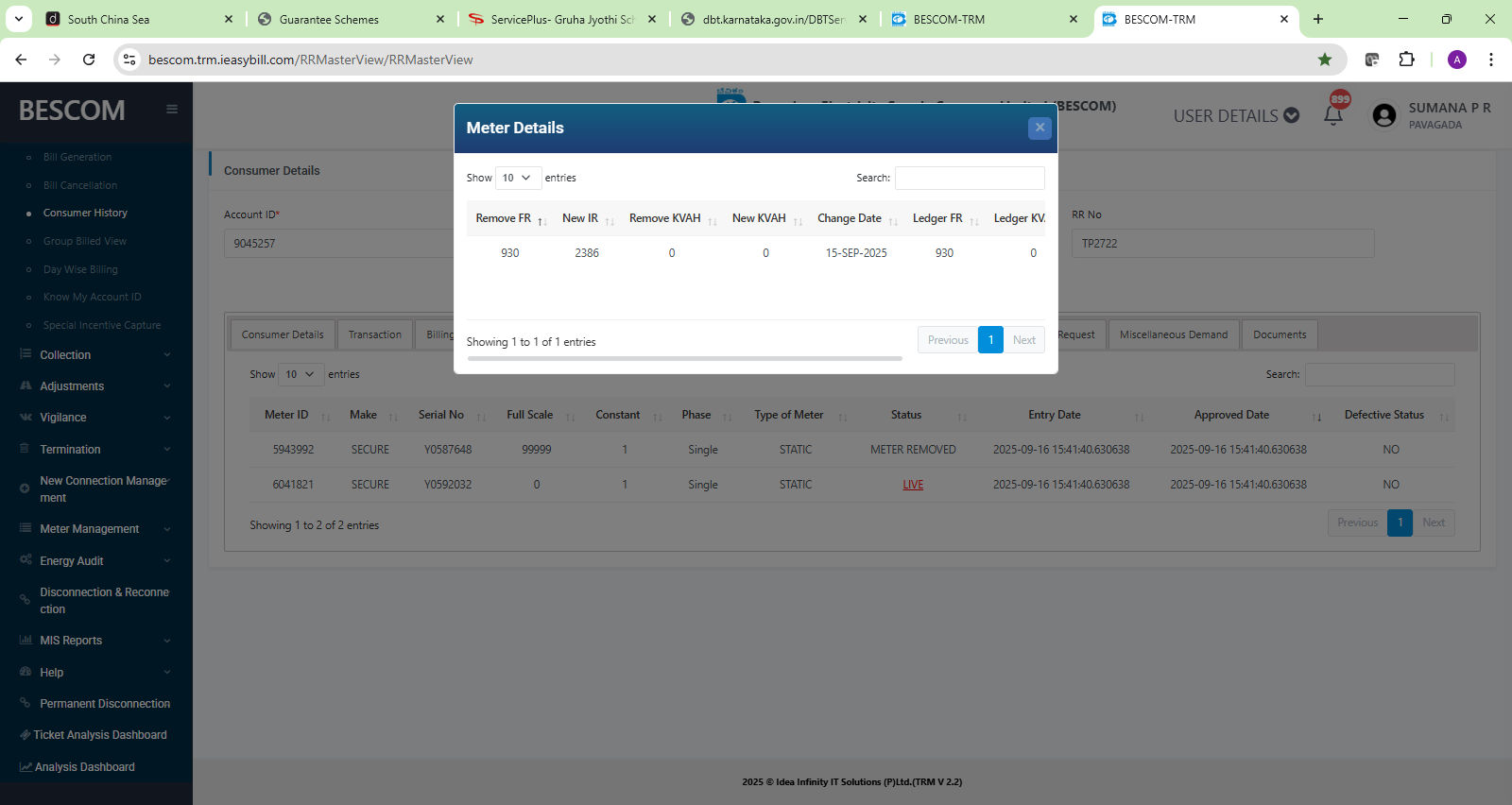Click page 1 in Meter Details pagination
This screenshot has height=805, width=1512.
click(990, 340)
